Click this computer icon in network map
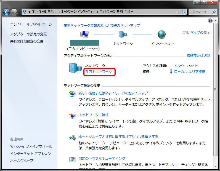 (x=84, y=34)
